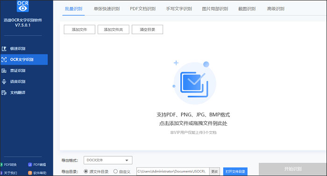Image resolution: width=327 pixels, height=176 pixels.
Task: Click the 支持PDF、PNG、JPG、BMP格式 text
Action: 193,115
